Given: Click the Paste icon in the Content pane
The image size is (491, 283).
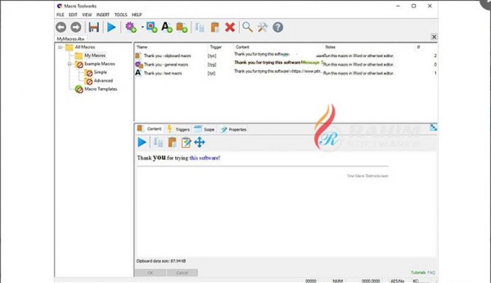Looking at the screenshot, I should [x=172, y=142].
